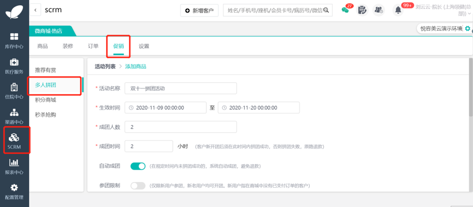Switch to 商品 tab
Viewport: 473px width, 207px height.
(42, 46)
